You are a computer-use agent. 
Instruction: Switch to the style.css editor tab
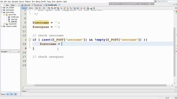click(x=39, y=5)
